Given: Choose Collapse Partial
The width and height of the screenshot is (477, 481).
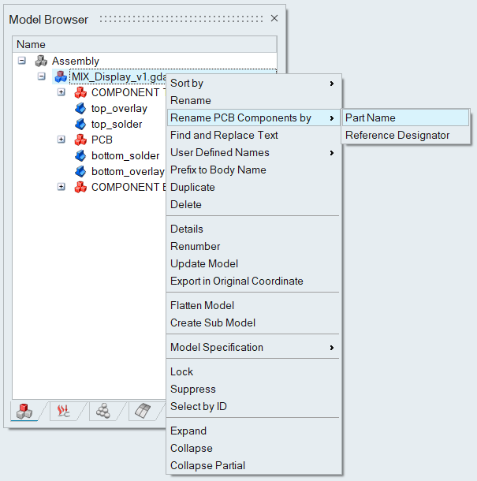Looking at the screenshot, I should point(254,466).
